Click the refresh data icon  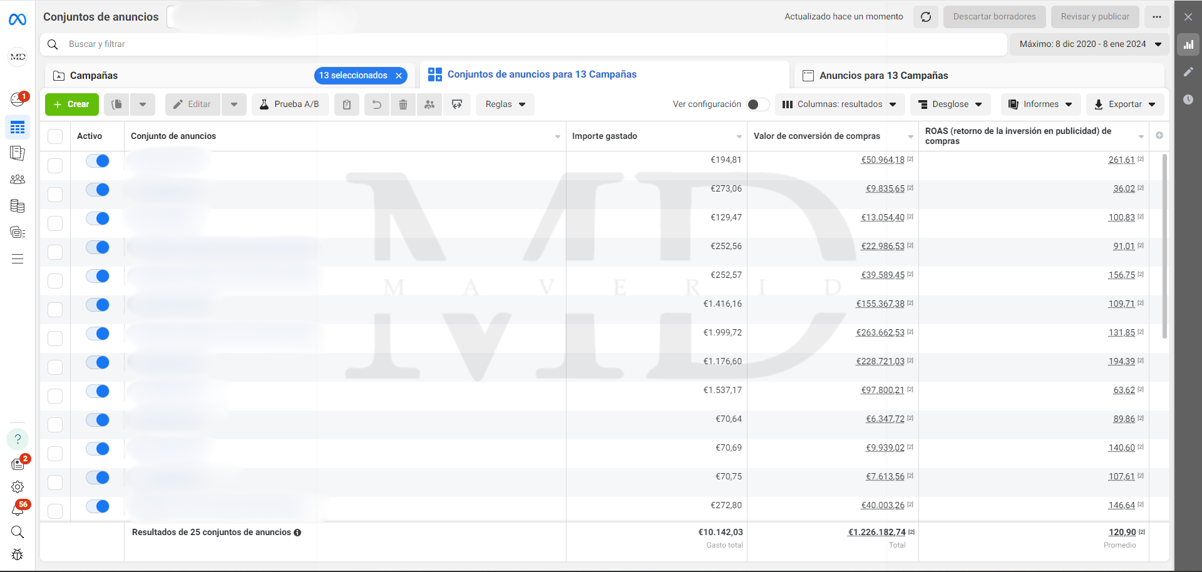pyautogui.click(x=926, y=17)
